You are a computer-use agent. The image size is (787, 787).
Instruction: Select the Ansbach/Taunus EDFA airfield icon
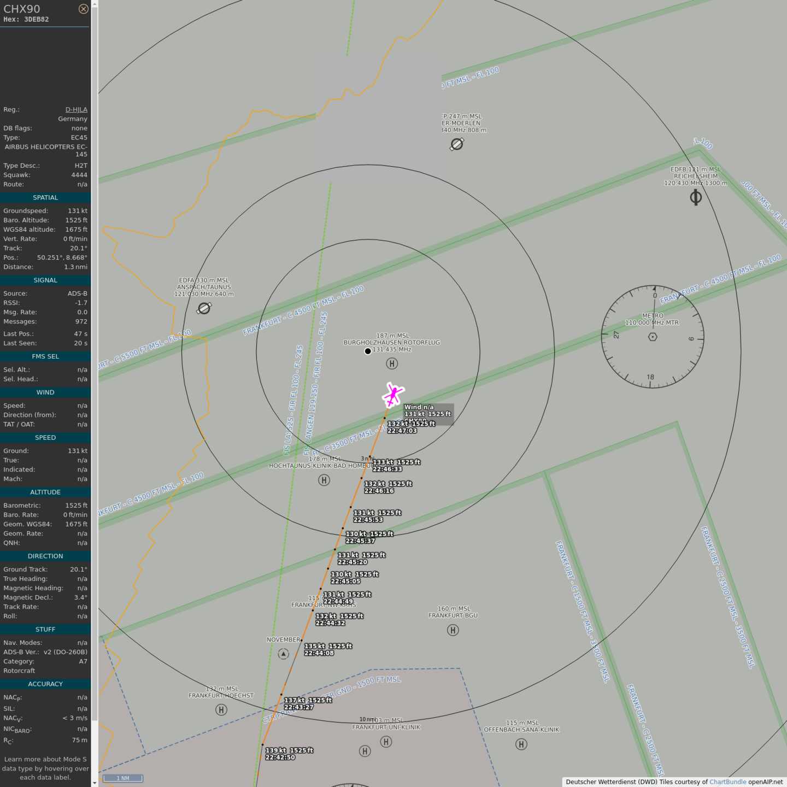click(204, 309)
